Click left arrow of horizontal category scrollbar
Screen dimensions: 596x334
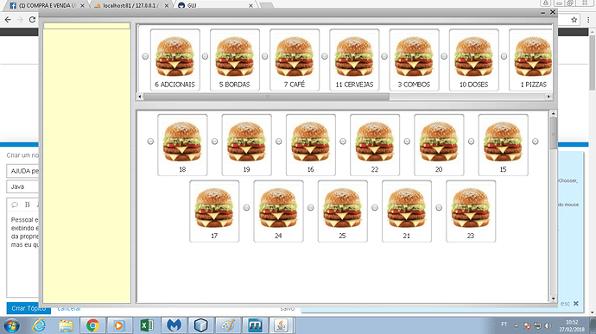point(140,97)
